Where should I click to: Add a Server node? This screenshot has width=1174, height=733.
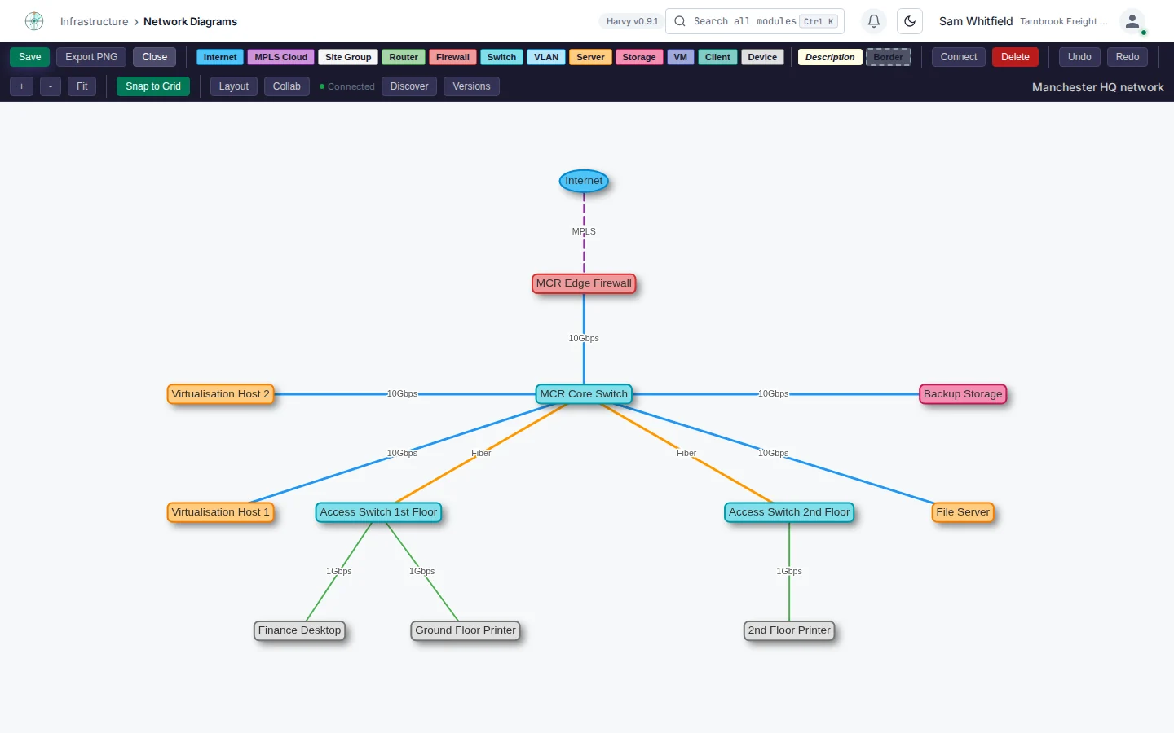pos(590,57)
